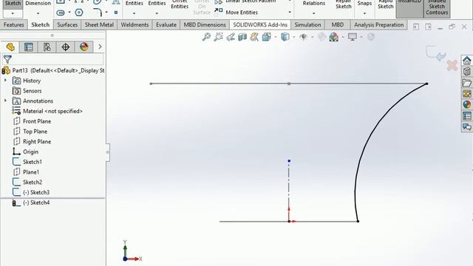This screenshot has height=266, width=473.
Task: Open the PropertyManager tab icon
Action: pos(29,47)
